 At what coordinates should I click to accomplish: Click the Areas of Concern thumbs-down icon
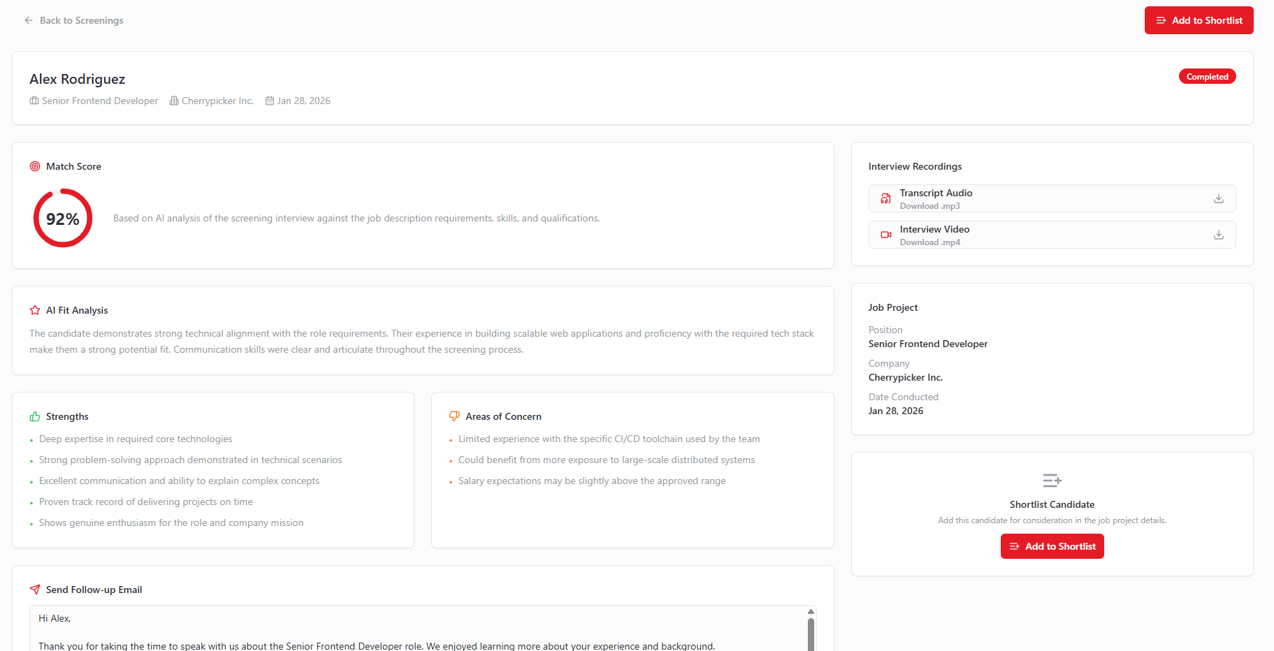[x=454, y=416]
